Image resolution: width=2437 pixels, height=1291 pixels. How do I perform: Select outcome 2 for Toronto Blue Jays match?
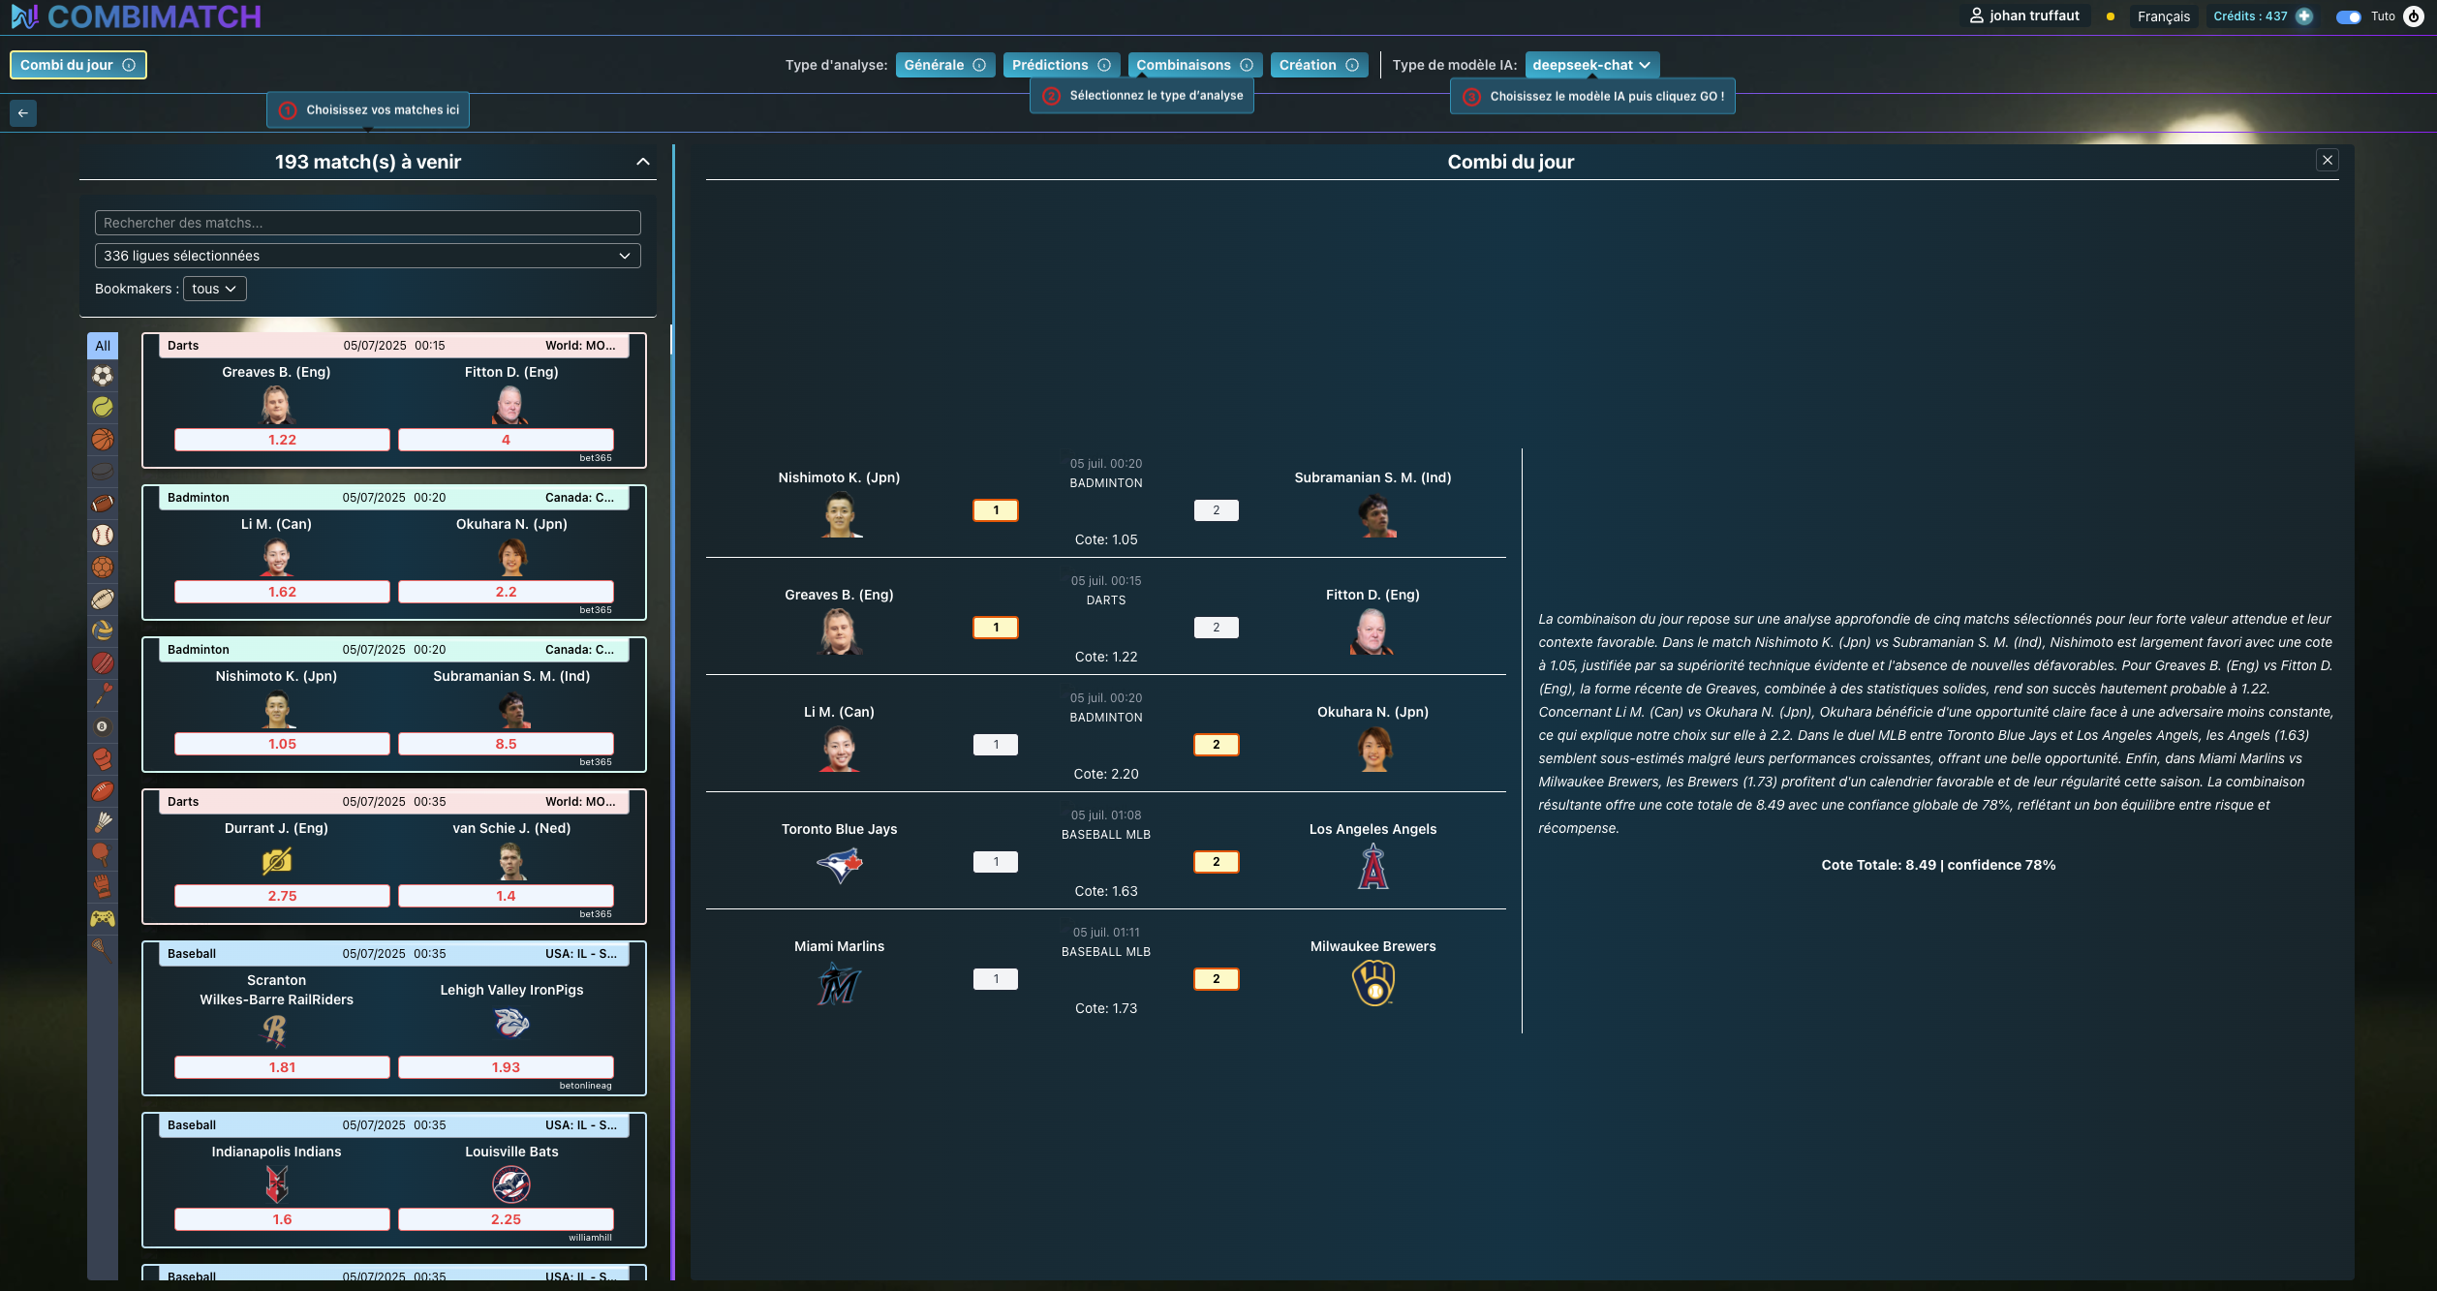(x=1217, y=861)
